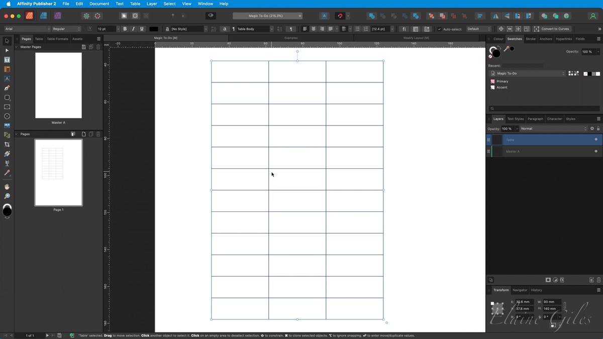
Task: Toggle snapping magnet button
Action: (340, 16)
